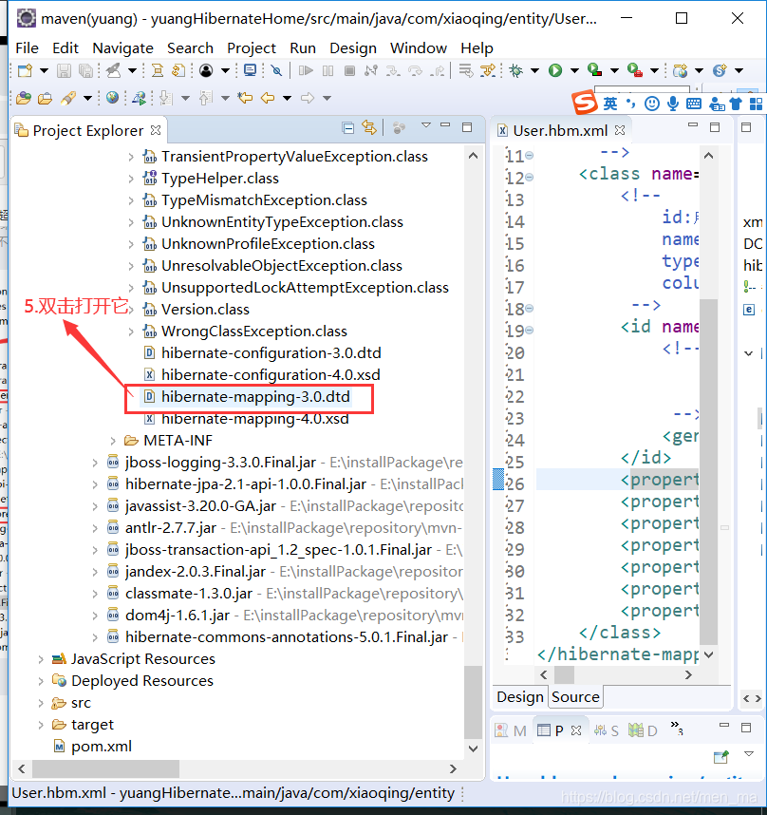
Task: Click the Back navigation arrow icon
Action: 268,97
